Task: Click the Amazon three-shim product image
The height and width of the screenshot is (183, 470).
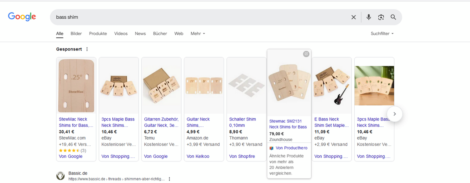Action: (x=204, y=85)
